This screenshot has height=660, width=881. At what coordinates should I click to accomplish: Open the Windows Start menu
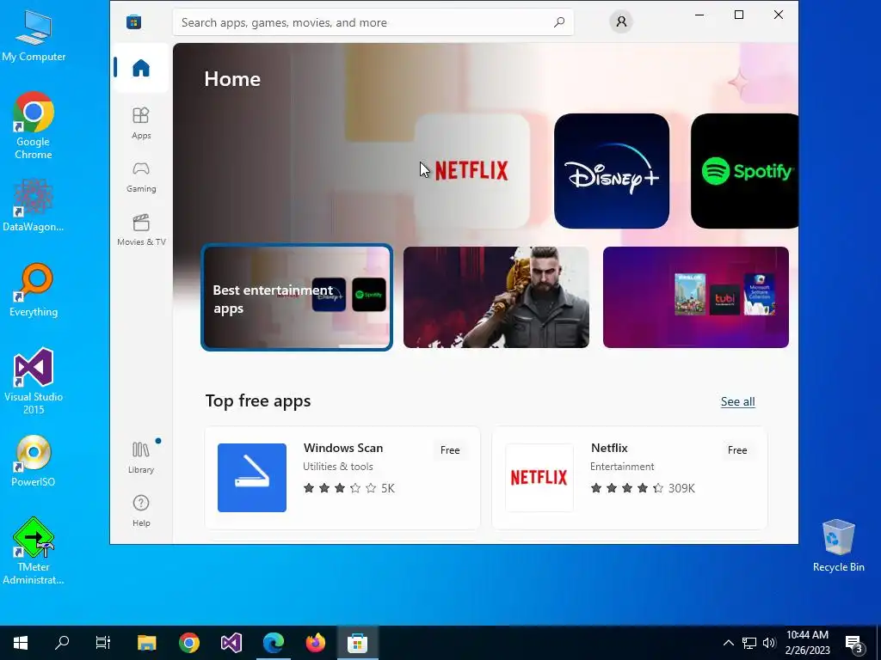coord(21,643)
